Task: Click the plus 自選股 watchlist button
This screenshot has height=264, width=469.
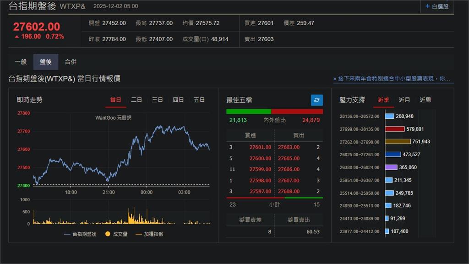Action: (436, 6)
